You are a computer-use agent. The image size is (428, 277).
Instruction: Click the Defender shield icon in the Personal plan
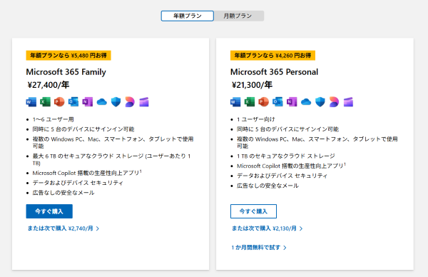[320, 102]
